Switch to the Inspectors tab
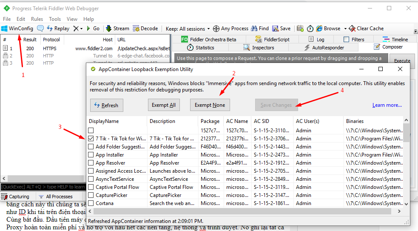Viewport: 418px width, 231px height. click(x=258, y=48)
